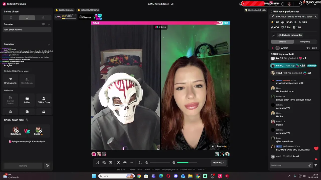Open the three-dots more options menu
This screenshot has height=180, width=321.
coord(131,162)
